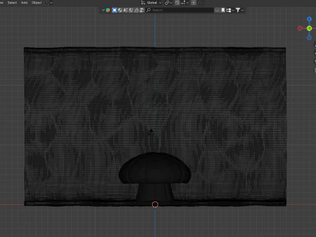This screenshot has width=316, height=237.
Task: Click the 3D cursor at world origin
Action: [155, 205]
